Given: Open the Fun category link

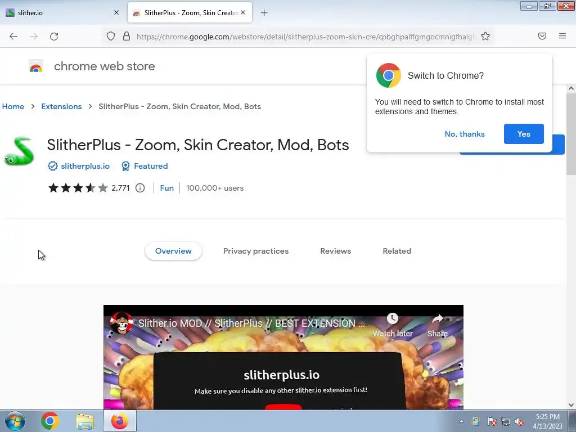Looking at the screenshot, I should coord(166,188).
